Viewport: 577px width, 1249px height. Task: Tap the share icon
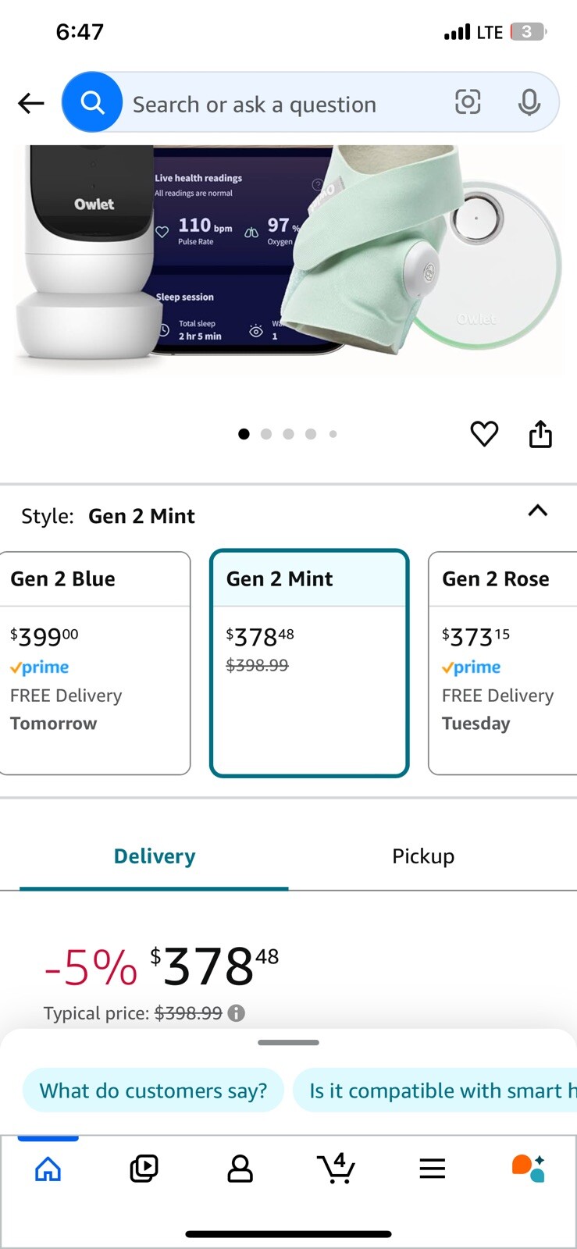click(x=540, y=434)
